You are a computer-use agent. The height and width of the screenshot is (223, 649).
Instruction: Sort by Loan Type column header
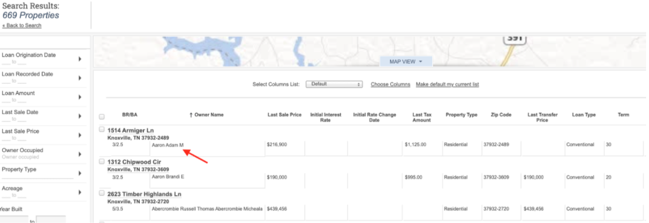584,115
